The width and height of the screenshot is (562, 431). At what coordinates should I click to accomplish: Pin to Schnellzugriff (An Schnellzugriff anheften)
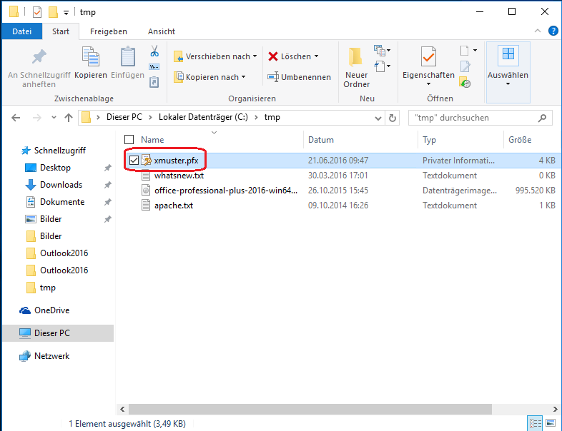(39, 68)
